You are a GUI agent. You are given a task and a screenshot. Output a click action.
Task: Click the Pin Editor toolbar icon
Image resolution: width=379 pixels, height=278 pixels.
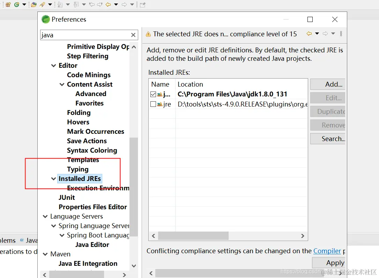(x=143, y=5)
